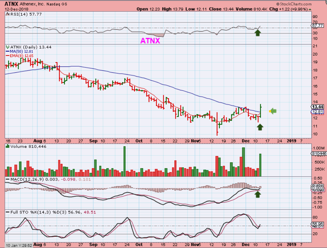Viewport: 327px width, 248px height.
Task: Click the RSI(14) 57.77 indicator legend
Action: [26, 14]
